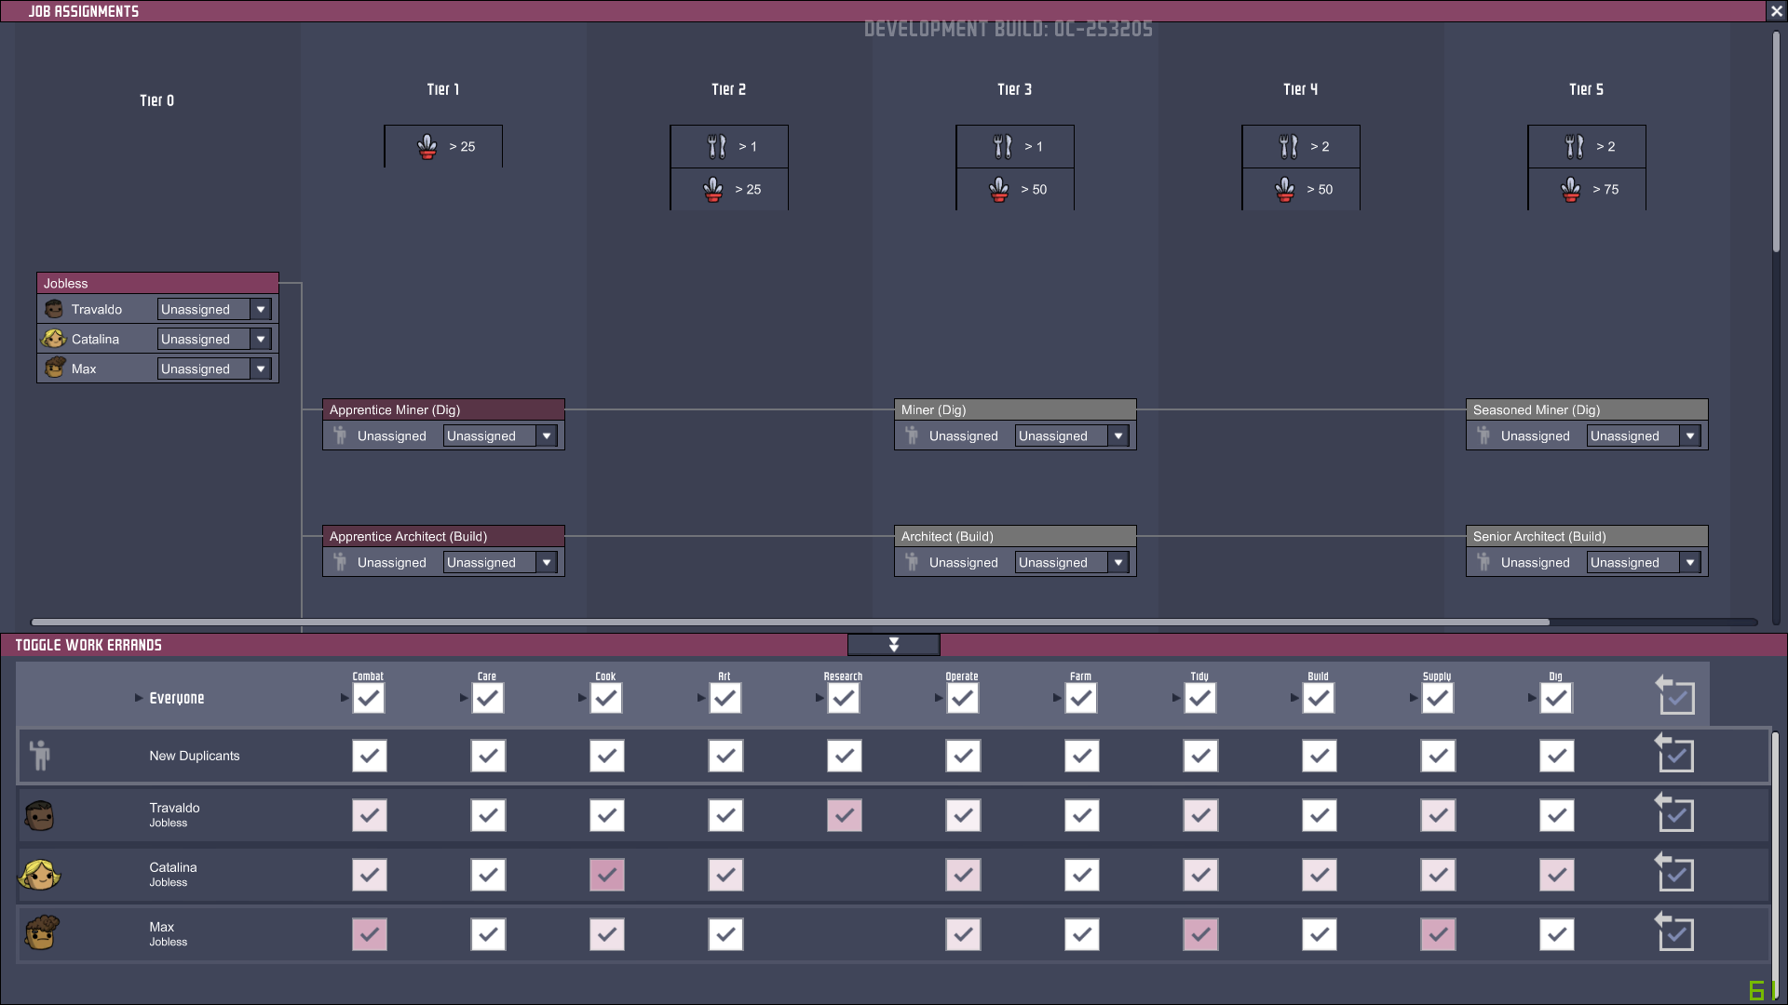This screenshot has width=1788, height=1005.
Task: Reset Everyone row errand settings icon
Action: click(x=1674, y=696)
